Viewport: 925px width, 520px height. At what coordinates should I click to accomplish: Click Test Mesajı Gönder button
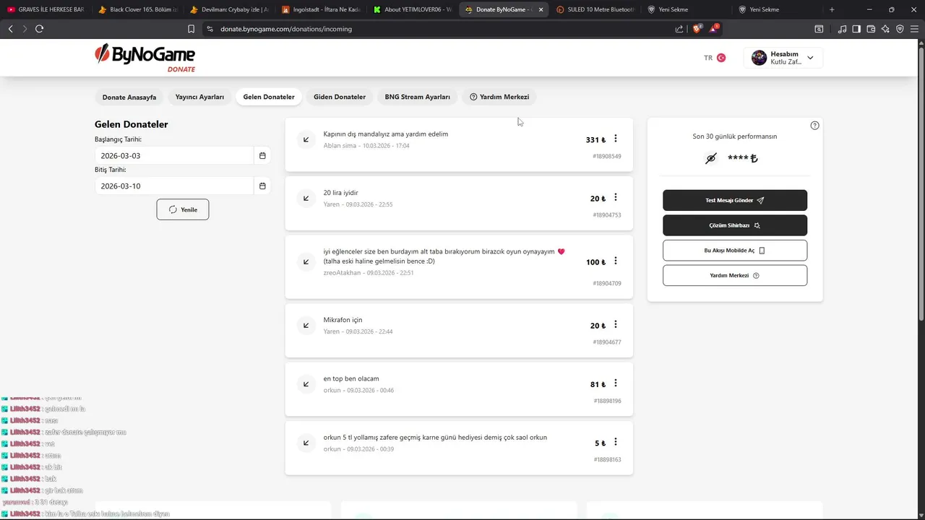pyautogui.click(x=735, y=200)
